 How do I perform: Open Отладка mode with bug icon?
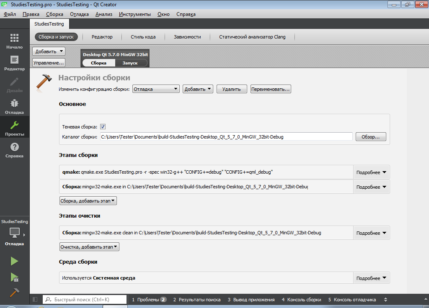click(15, 106)
